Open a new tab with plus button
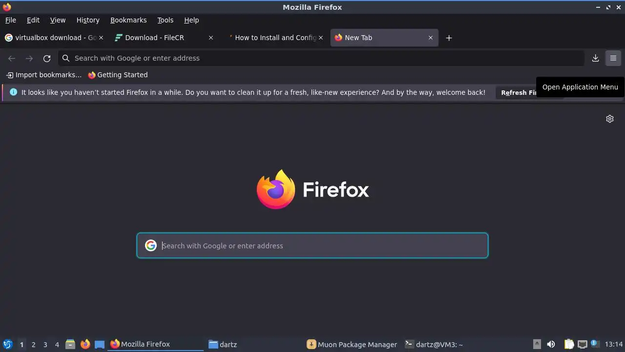 point(449,38)
